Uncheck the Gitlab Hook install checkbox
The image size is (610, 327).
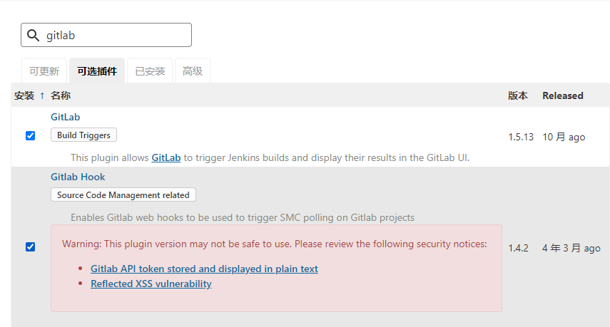[30, 246]
